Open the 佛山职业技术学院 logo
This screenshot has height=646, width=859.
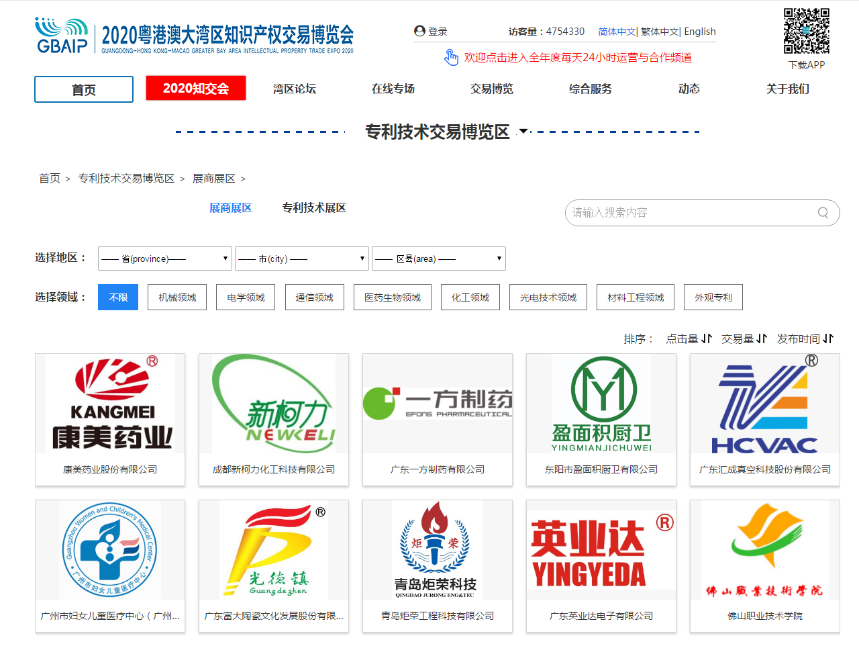click(x=765, y=550)
